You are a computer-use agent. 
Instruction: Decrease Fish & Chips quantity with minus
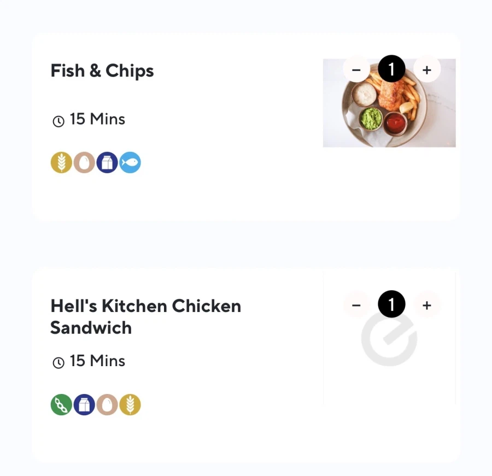pos(356,70)
